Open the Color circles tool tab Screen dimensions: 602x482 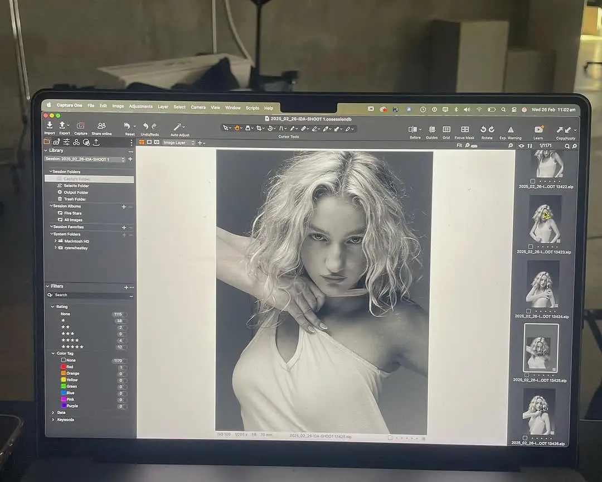[x=76, y=142]
